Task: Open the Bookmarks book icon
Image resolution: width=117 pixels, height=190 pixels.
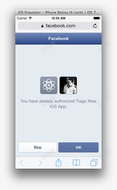Action: (76, 163)
